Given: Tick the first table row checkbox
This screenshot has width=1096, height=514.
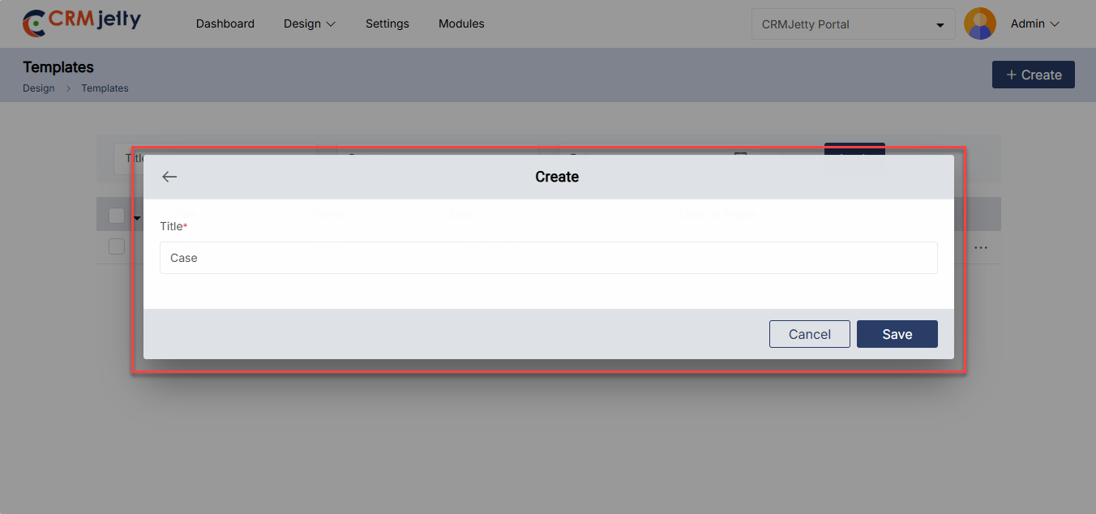Looking at the screenshot, I should tap(117, 246).
